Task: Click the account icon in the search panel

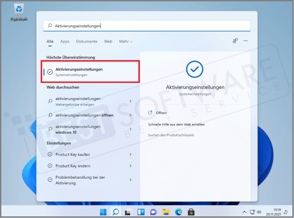Action: [x=235, y=41]
